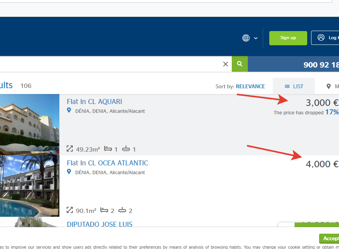339x249 pixels.
Task: Click the bathroom icon in CL AQUARI row
Action: coord(126,149)
